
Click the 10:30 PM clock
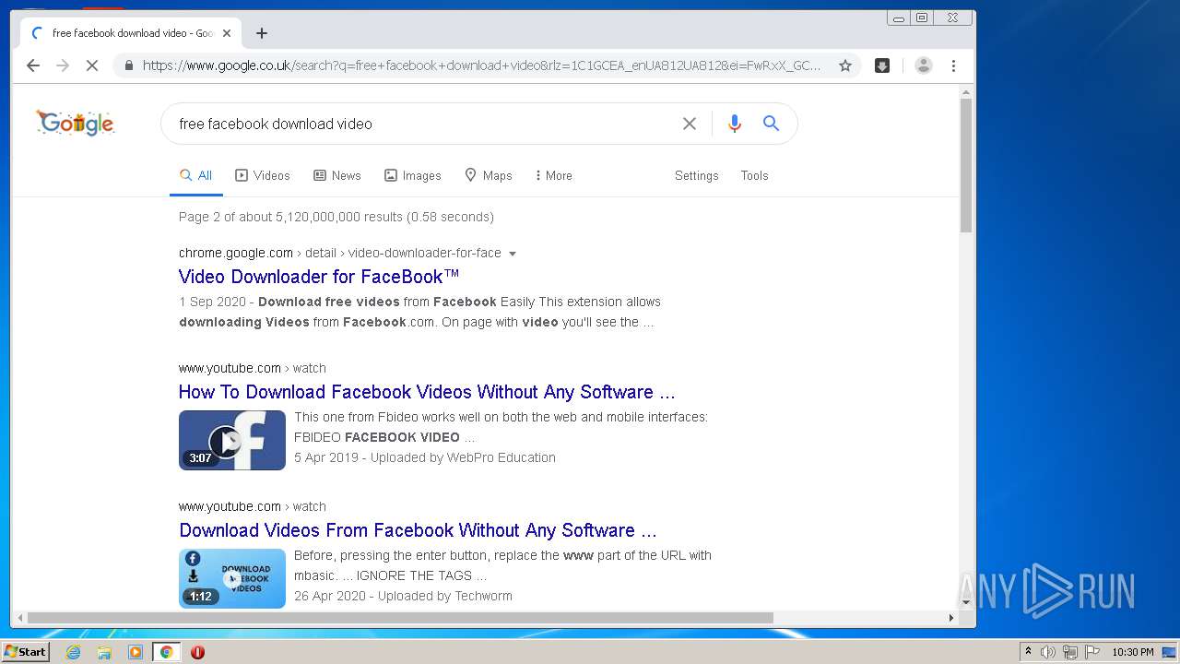[1133, 652]
